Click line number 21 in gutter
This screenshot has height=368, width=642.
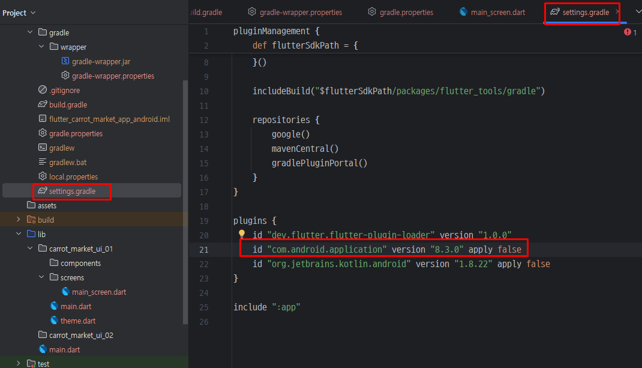click(204, 250)
